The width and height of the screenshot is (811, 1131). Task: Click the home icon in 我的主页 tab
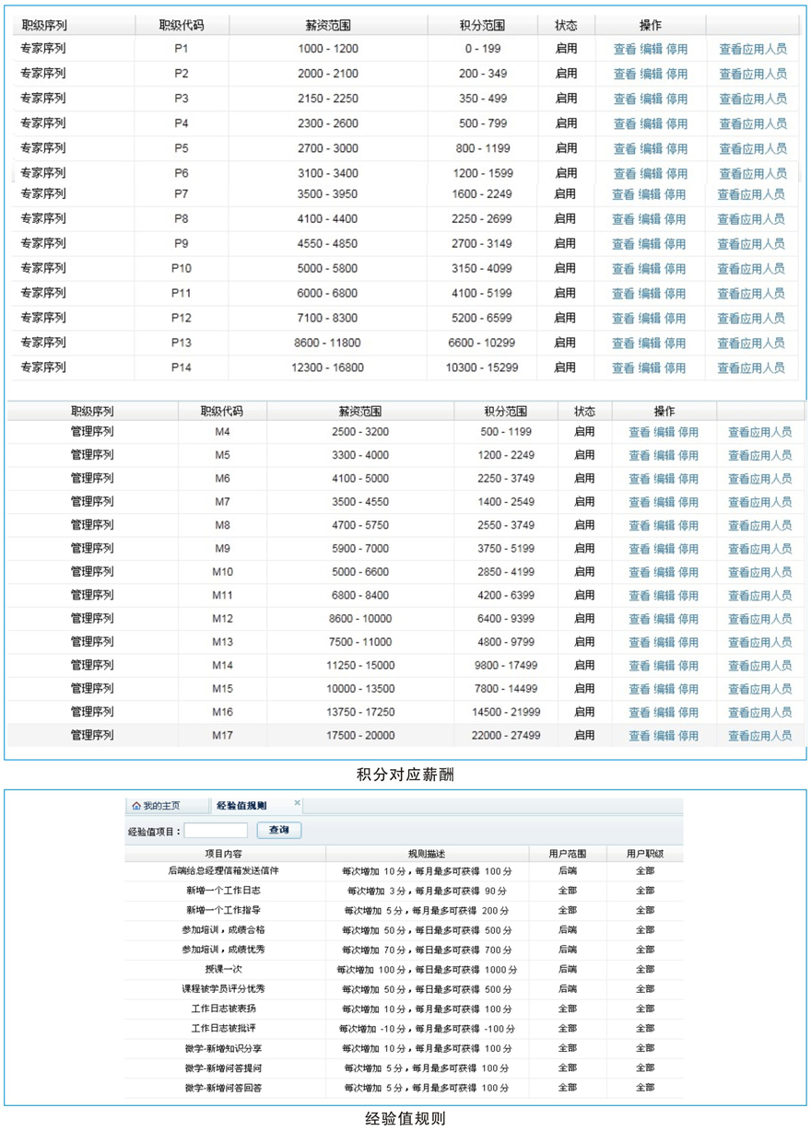(136, 806)
